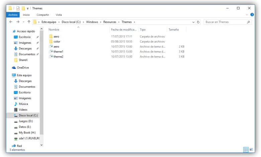Refresh the Themes folder
This screenshot has width=261, height=157.
click(x=198, y=22)
